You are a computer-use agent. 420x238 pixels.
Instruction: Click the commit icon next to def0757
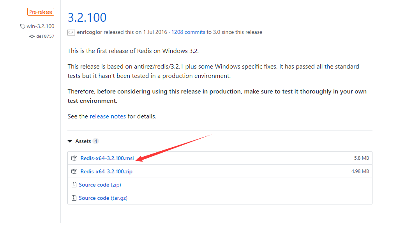pyautogui.click(x=32, y=36)
